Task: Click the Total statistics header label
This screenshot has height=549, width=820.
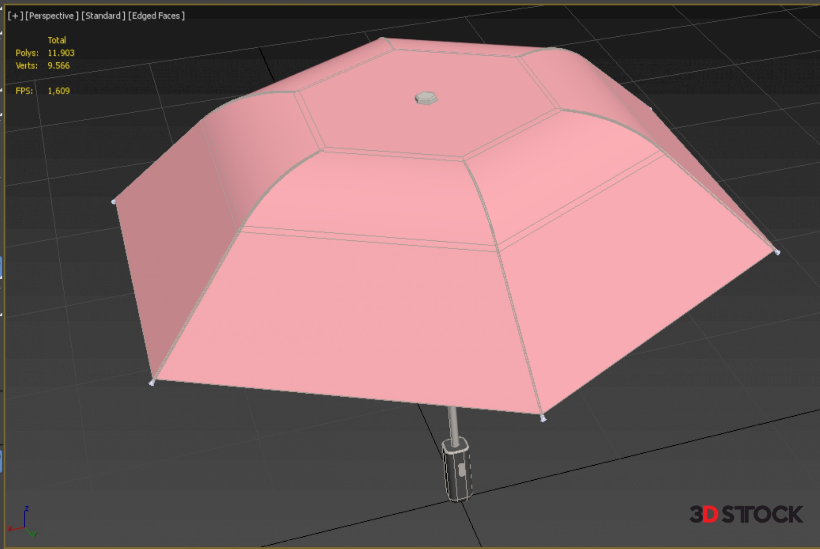Action: pyautogui.click(x=57, y=40)
